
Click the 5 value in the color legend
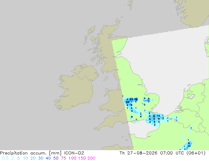click(18, 158)
